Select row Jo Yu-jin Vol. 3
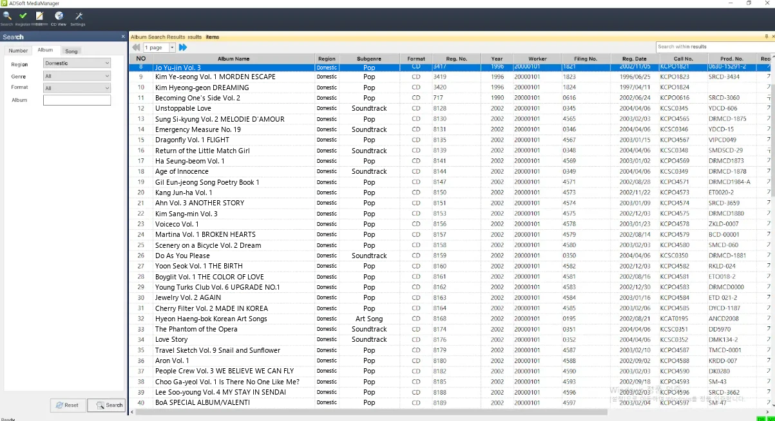 tap(450, 67)
